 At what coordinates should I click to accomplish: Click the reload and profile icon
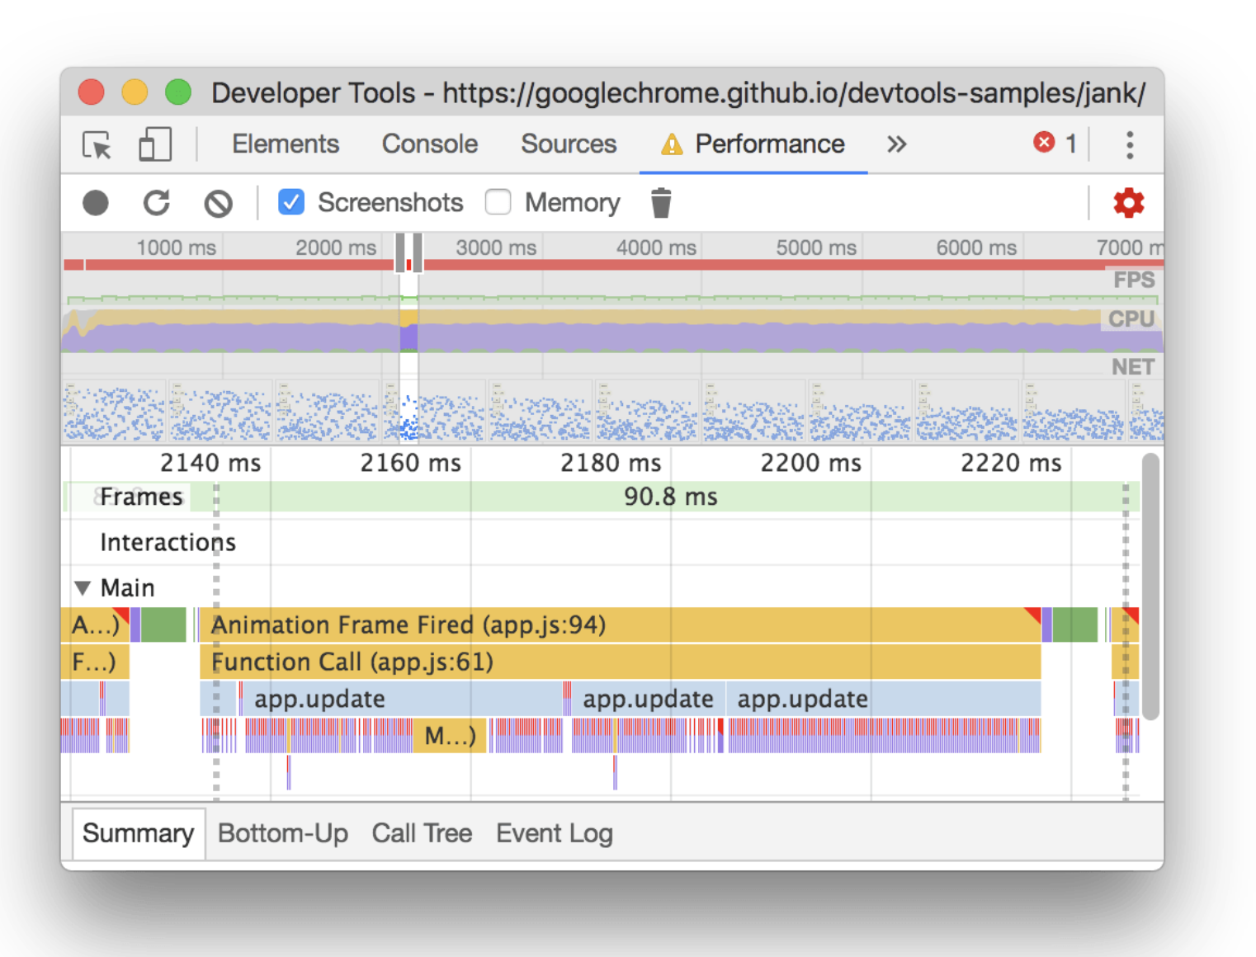(157, 203)
